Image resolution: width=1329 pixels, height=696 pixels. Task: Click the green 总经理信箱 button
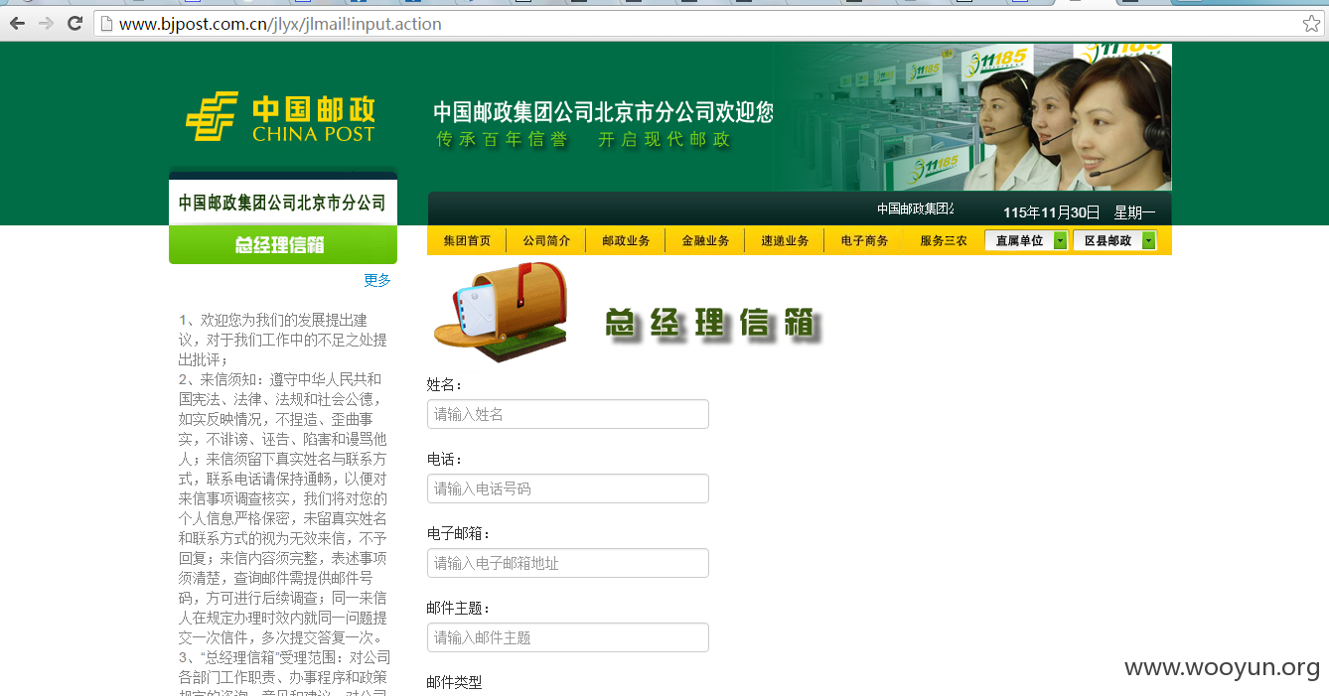[x=283, y=244]
